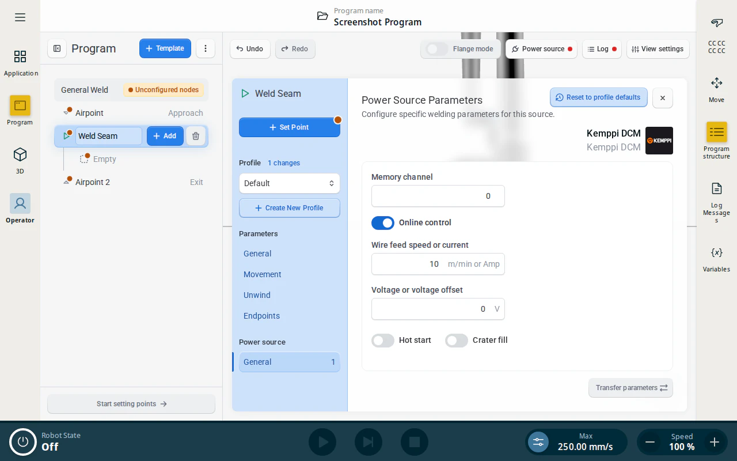Click the Set Point button
Viewport: 737px width, 461px height.
click(x=290, y=127)
